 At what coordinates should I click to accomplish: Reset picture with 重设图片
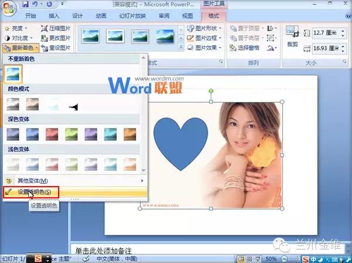click(56, 48)
